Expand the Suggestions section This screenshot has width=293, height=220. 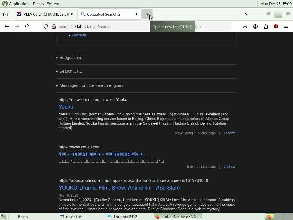click(x=71, y=58)
